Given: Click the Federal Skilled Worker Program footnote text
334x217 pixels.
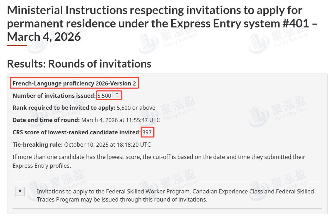Looking at the screenshot, I should click(175, 195).
